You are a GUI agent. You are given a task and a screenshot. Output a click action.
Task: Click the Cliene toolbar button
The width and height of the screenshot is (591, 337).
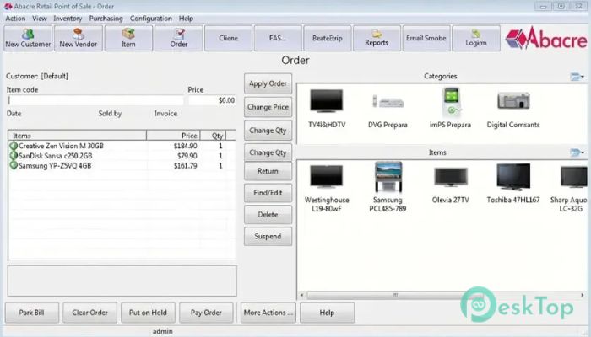pos(229,38)
